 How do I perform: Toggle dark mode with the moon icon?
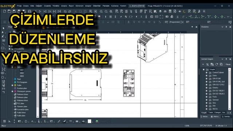(185, 11)
